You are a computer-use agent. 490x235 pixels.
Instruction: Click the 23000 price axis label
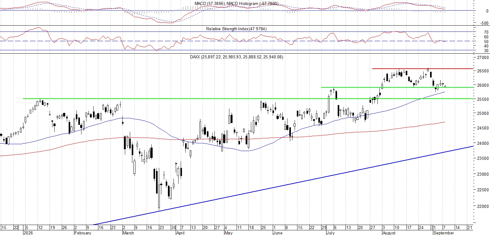483,174
